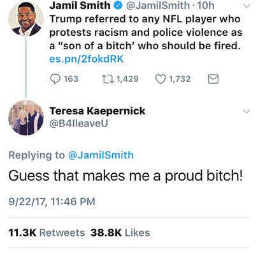Viewport: 258px width, 253px height.
Task: Click the 9/22/17, 11:46 PM timestamp
Action: 52,201
